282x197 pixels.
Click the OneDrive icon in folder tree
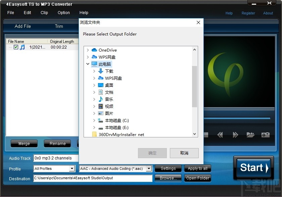(x=94, y=50)
